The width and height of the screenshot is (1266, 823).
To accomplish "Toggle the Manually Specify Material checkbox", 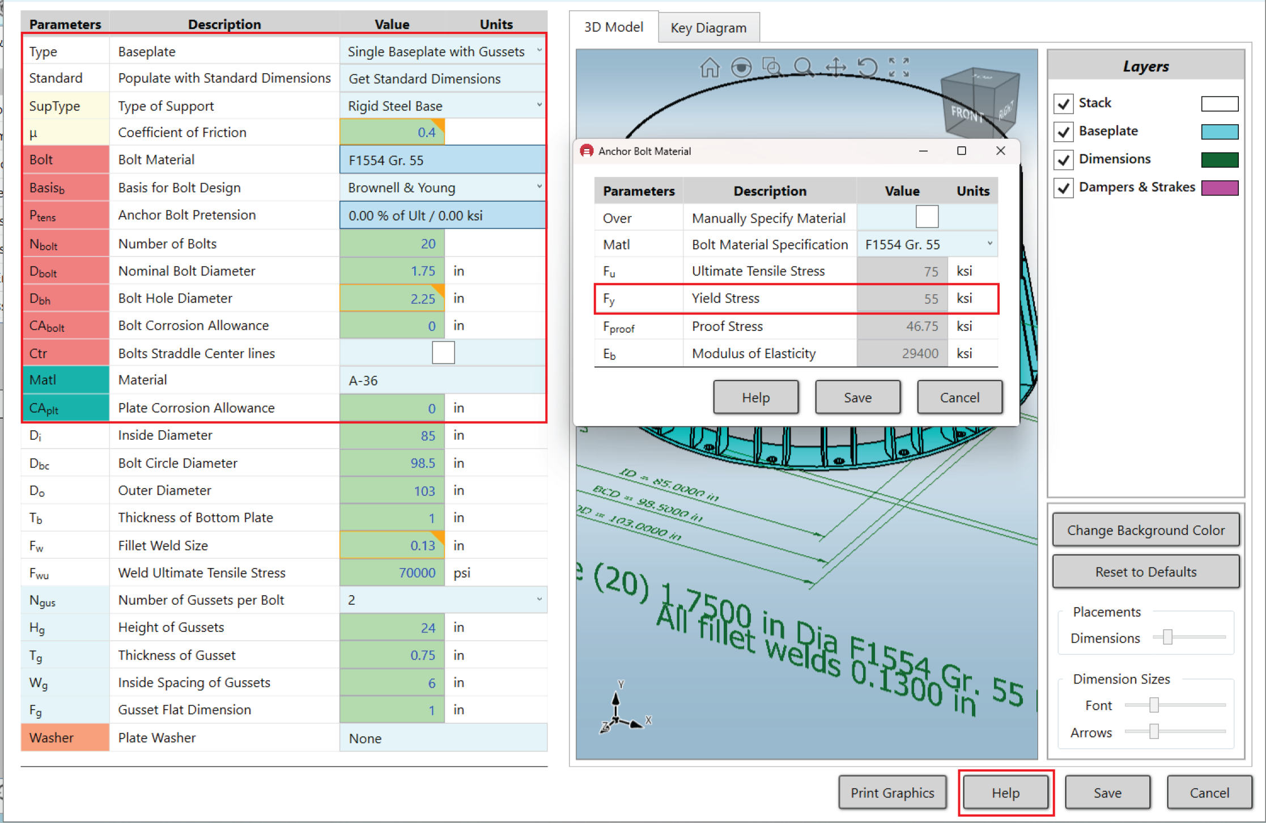I will coord(927,217).
